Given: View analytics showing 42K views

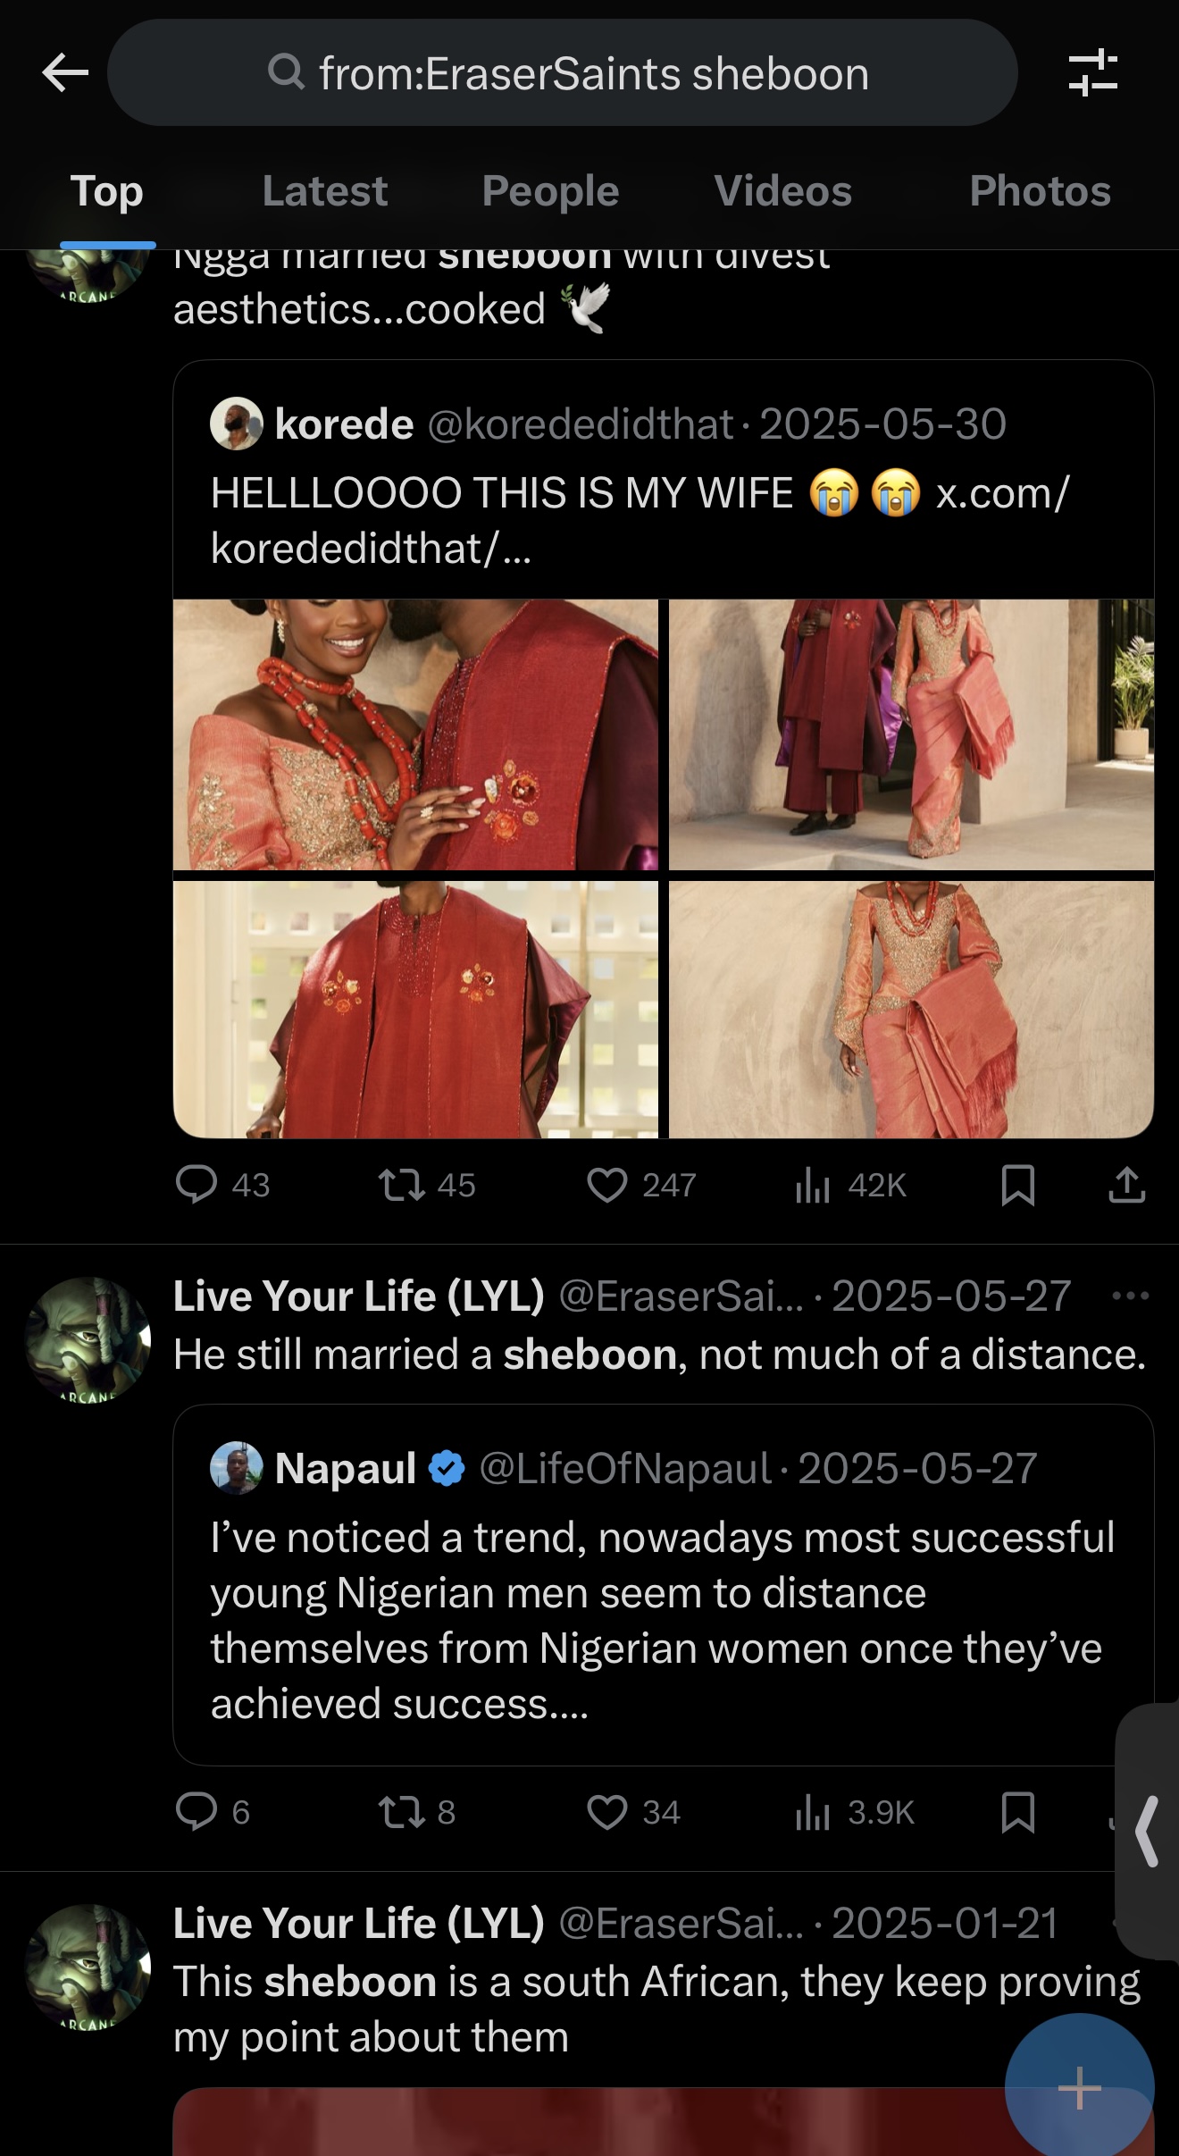Looking at the screenshot, I should 814,1185.
